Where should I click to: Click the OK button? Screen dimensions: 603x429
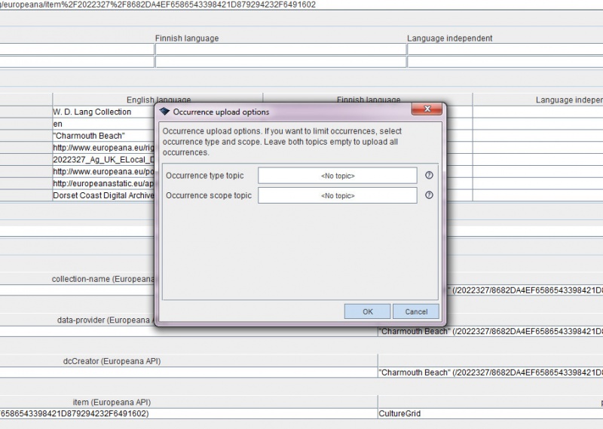pos(367,311)
